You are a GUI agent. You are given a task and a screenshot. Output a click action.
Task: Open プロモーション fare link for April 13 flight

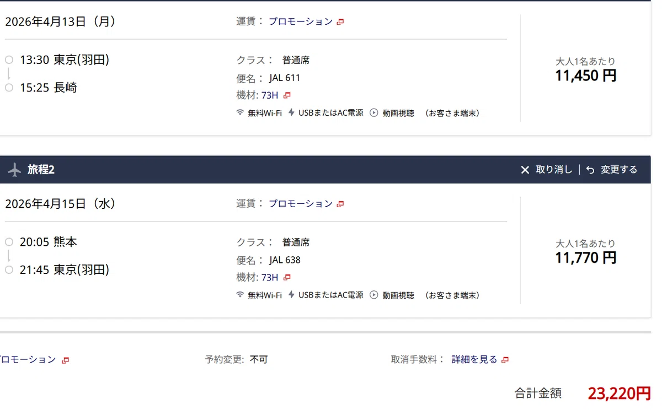[x=301, y=21]
